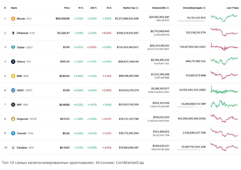This screenshot has height=170, width=241.
Task: Click Ethereum 24h change 2.15%
Action: point(92,33)
